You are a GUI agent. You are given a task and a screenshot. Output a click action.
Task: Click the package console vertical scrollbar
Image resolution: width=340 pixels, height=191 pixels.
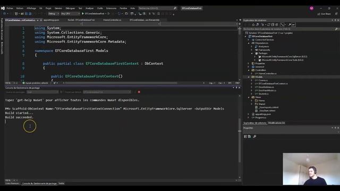[240, 140]
